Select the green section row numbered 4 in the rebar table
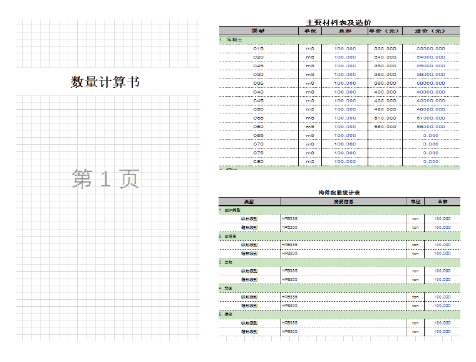The width and height of the screenshot is (476, 362). 339,289
